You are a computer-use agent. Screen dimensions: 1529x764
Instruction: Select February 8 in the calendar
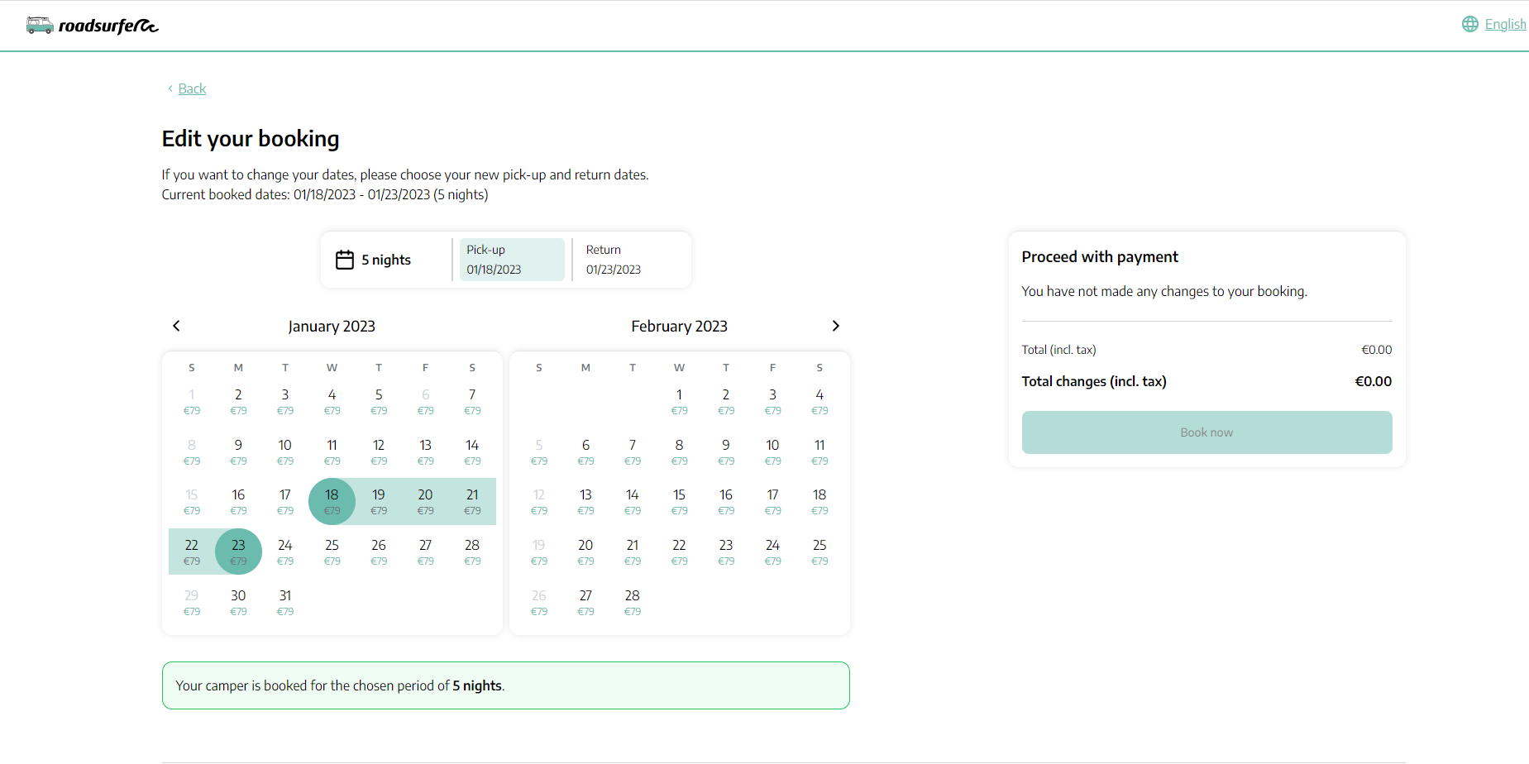(x=679, y=451)
